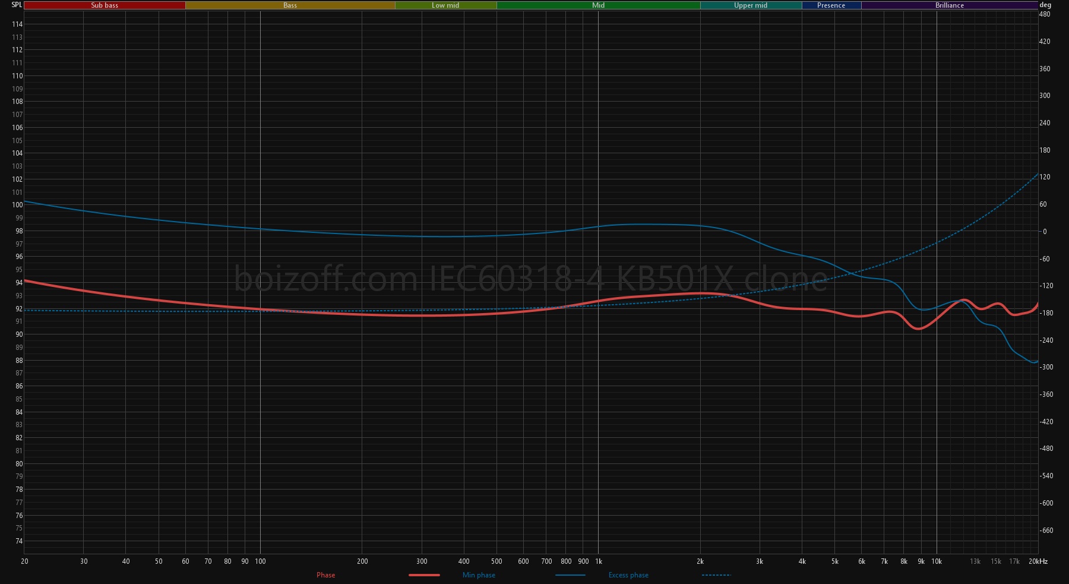Click the Low mid band header

pyautogui.click(x=445, y=5)
